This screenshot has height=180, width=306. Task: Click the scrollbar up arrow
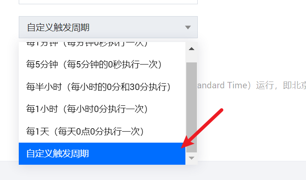(191, 48)
